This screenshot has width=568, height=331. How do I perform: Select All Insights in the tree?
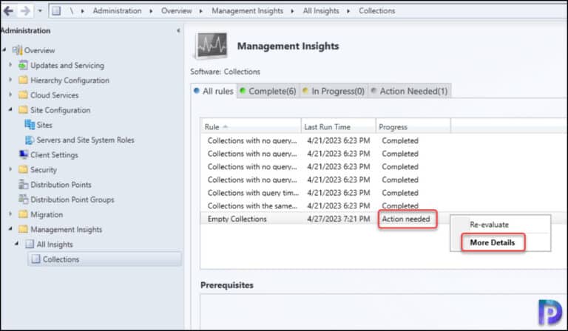point(55,245)
